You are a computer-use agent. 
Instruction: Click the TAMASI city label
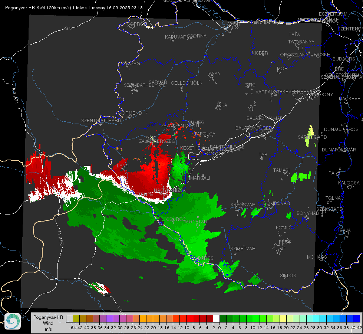(281, 170)
